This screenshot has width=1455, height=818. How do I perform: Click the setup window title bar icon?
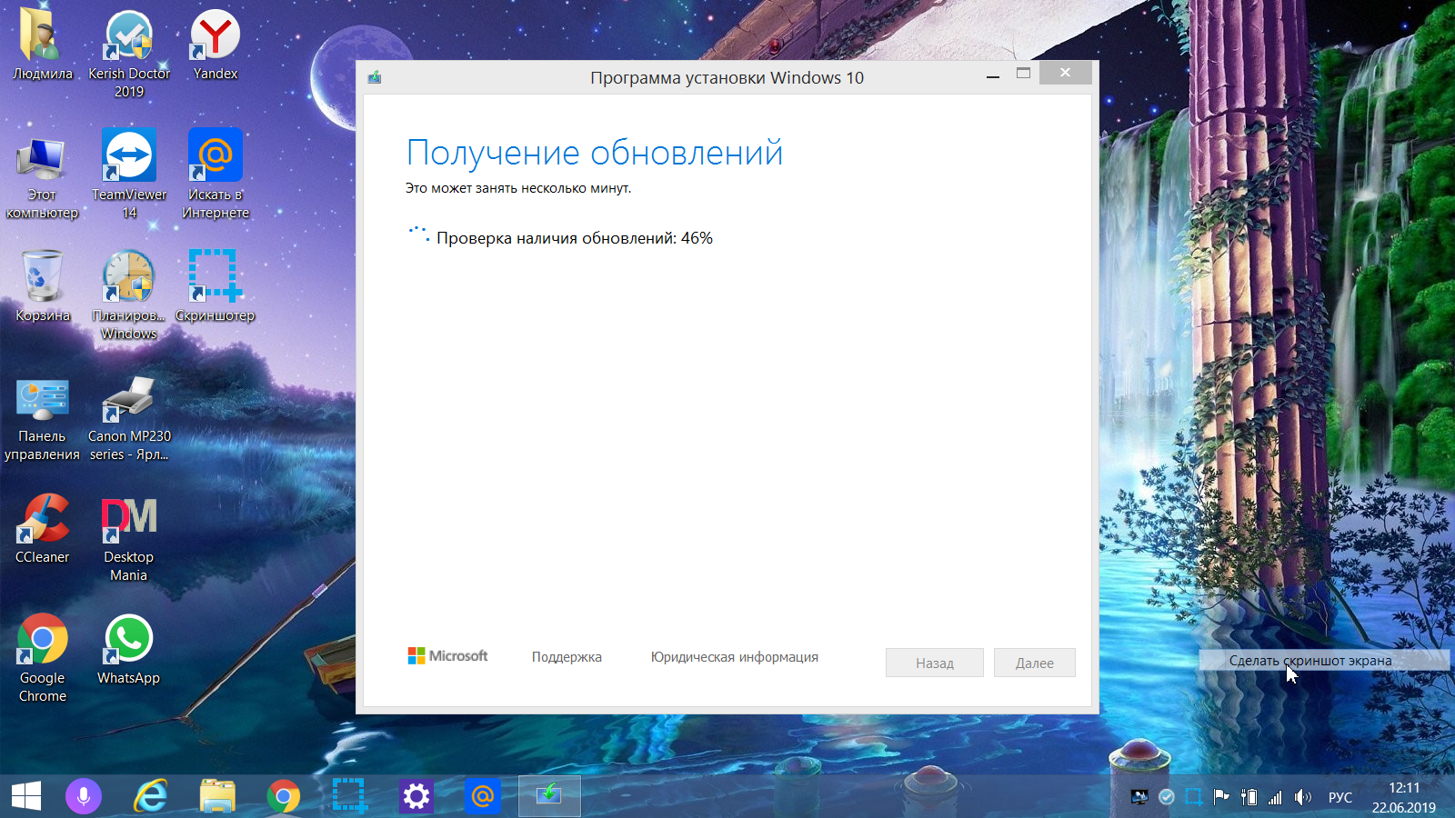click(x=374, y=77)
